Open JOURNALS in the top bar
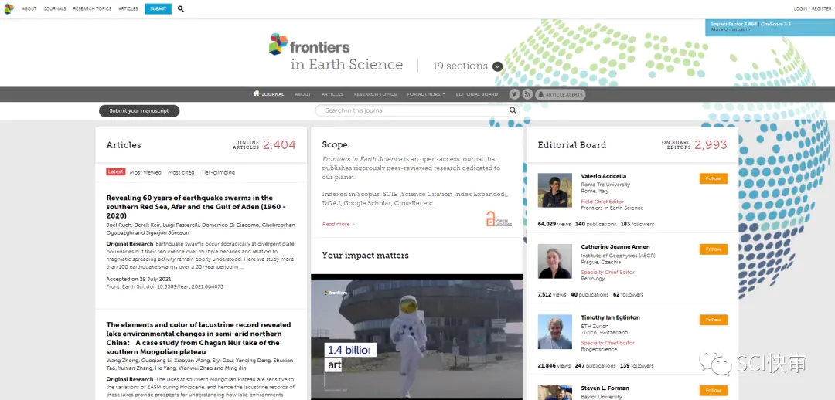The width and height of the screenshot is (835, 400). click(55, 9)
